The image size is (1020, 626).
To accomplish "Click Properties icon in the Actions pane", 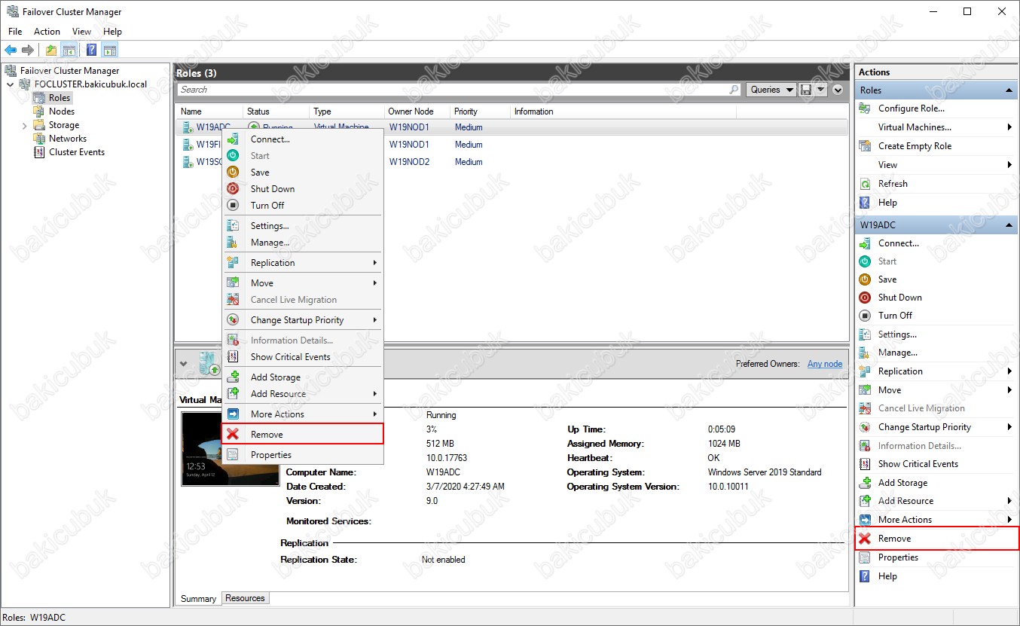I will [x=865, y=557].
